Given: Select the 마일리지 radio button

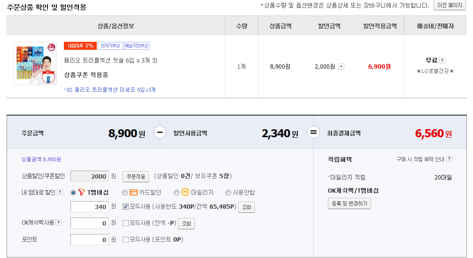Looking at the screenshot, I should pos(177,192).
